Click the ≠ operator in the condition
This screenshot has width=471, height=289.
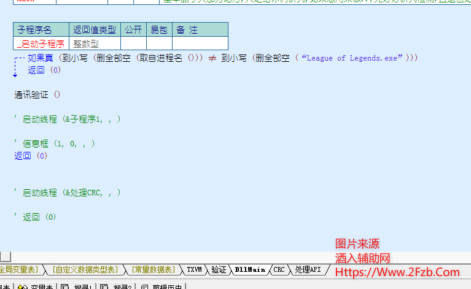click(x=212, y=58)
